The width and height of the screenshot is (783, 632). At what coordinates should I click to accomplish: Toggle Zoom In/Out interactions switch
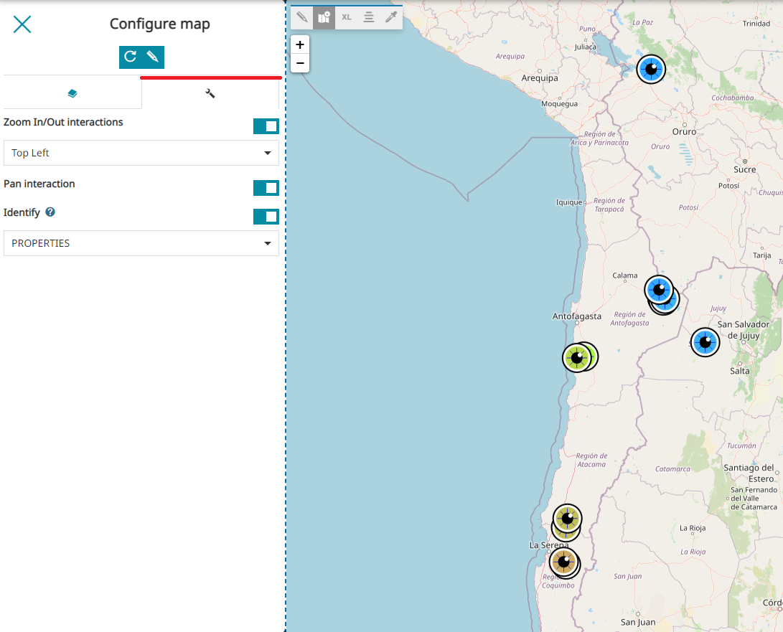click(x=266, y=126)
